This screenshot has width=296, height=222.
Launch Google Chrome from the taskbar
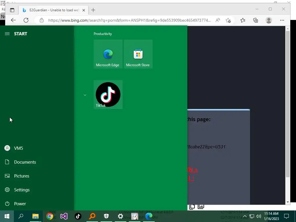(50, 216)
